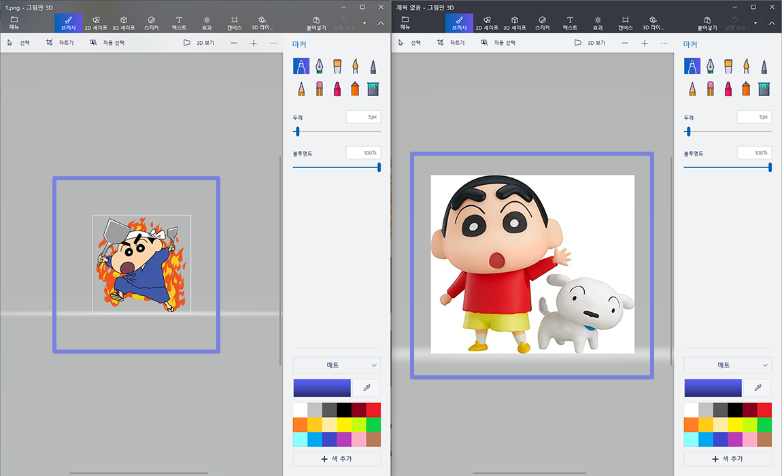
Task: Select Calligraphy pen in right window
Action: [710, 66]
